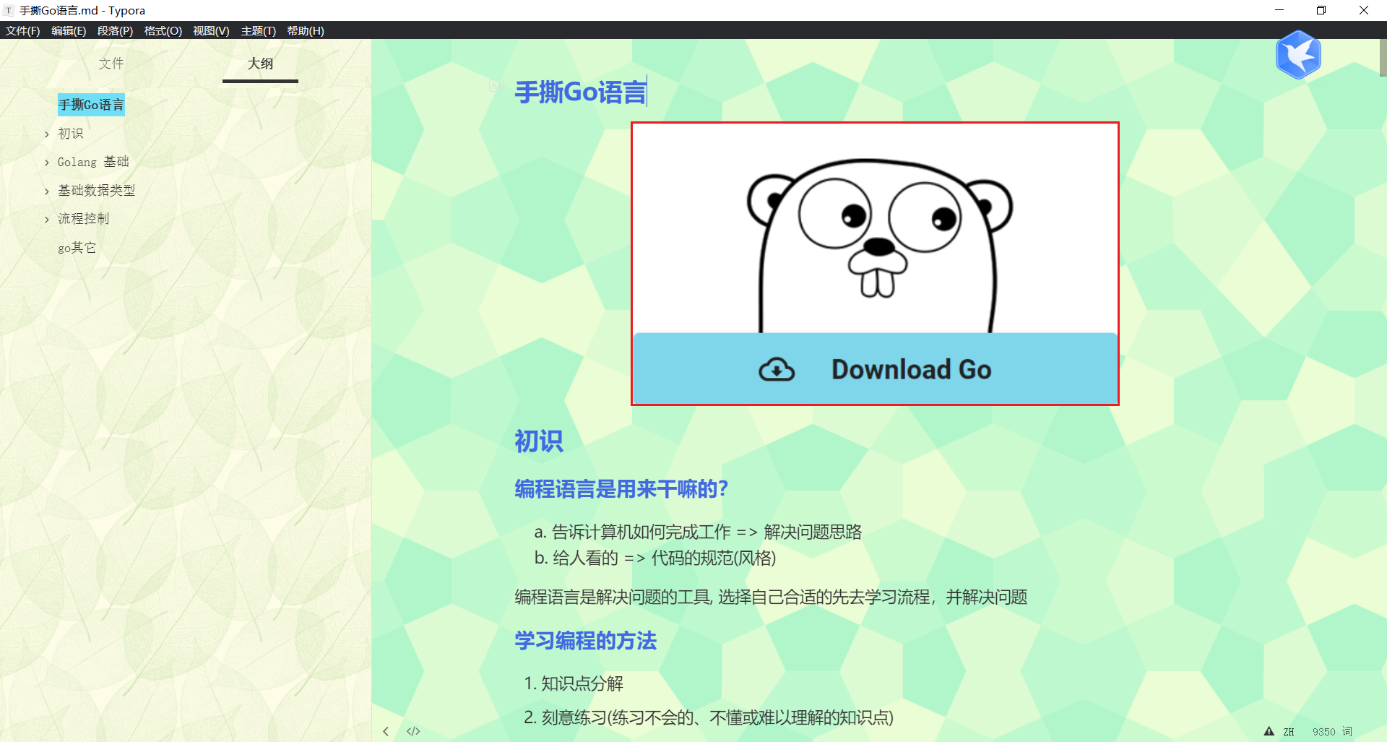
Task: Select 手撕Go语言 in the outline
Action: pyautogui.click(x=91, y=105)
